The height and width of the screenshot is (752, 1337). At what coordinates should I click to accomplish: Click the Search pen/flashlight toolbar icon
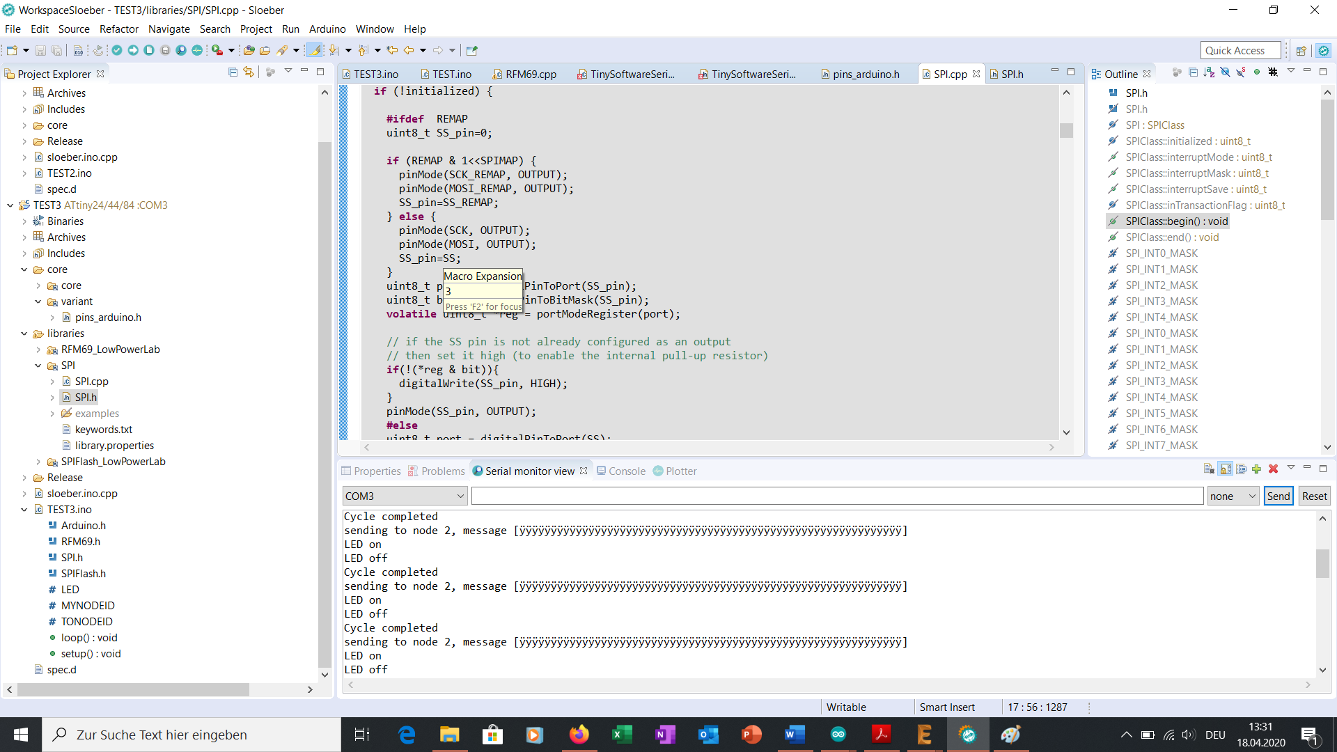(x=282, y=50)
